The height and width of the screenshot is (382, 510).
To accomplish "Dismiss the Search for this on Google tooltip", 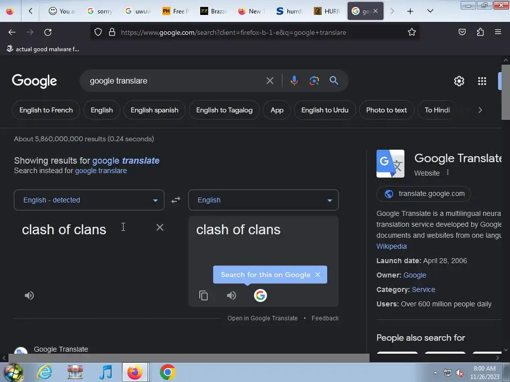I will [318, 275].
